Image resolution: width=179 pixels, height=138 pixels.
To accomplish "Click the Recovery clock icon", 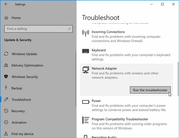I will point(6,111).
